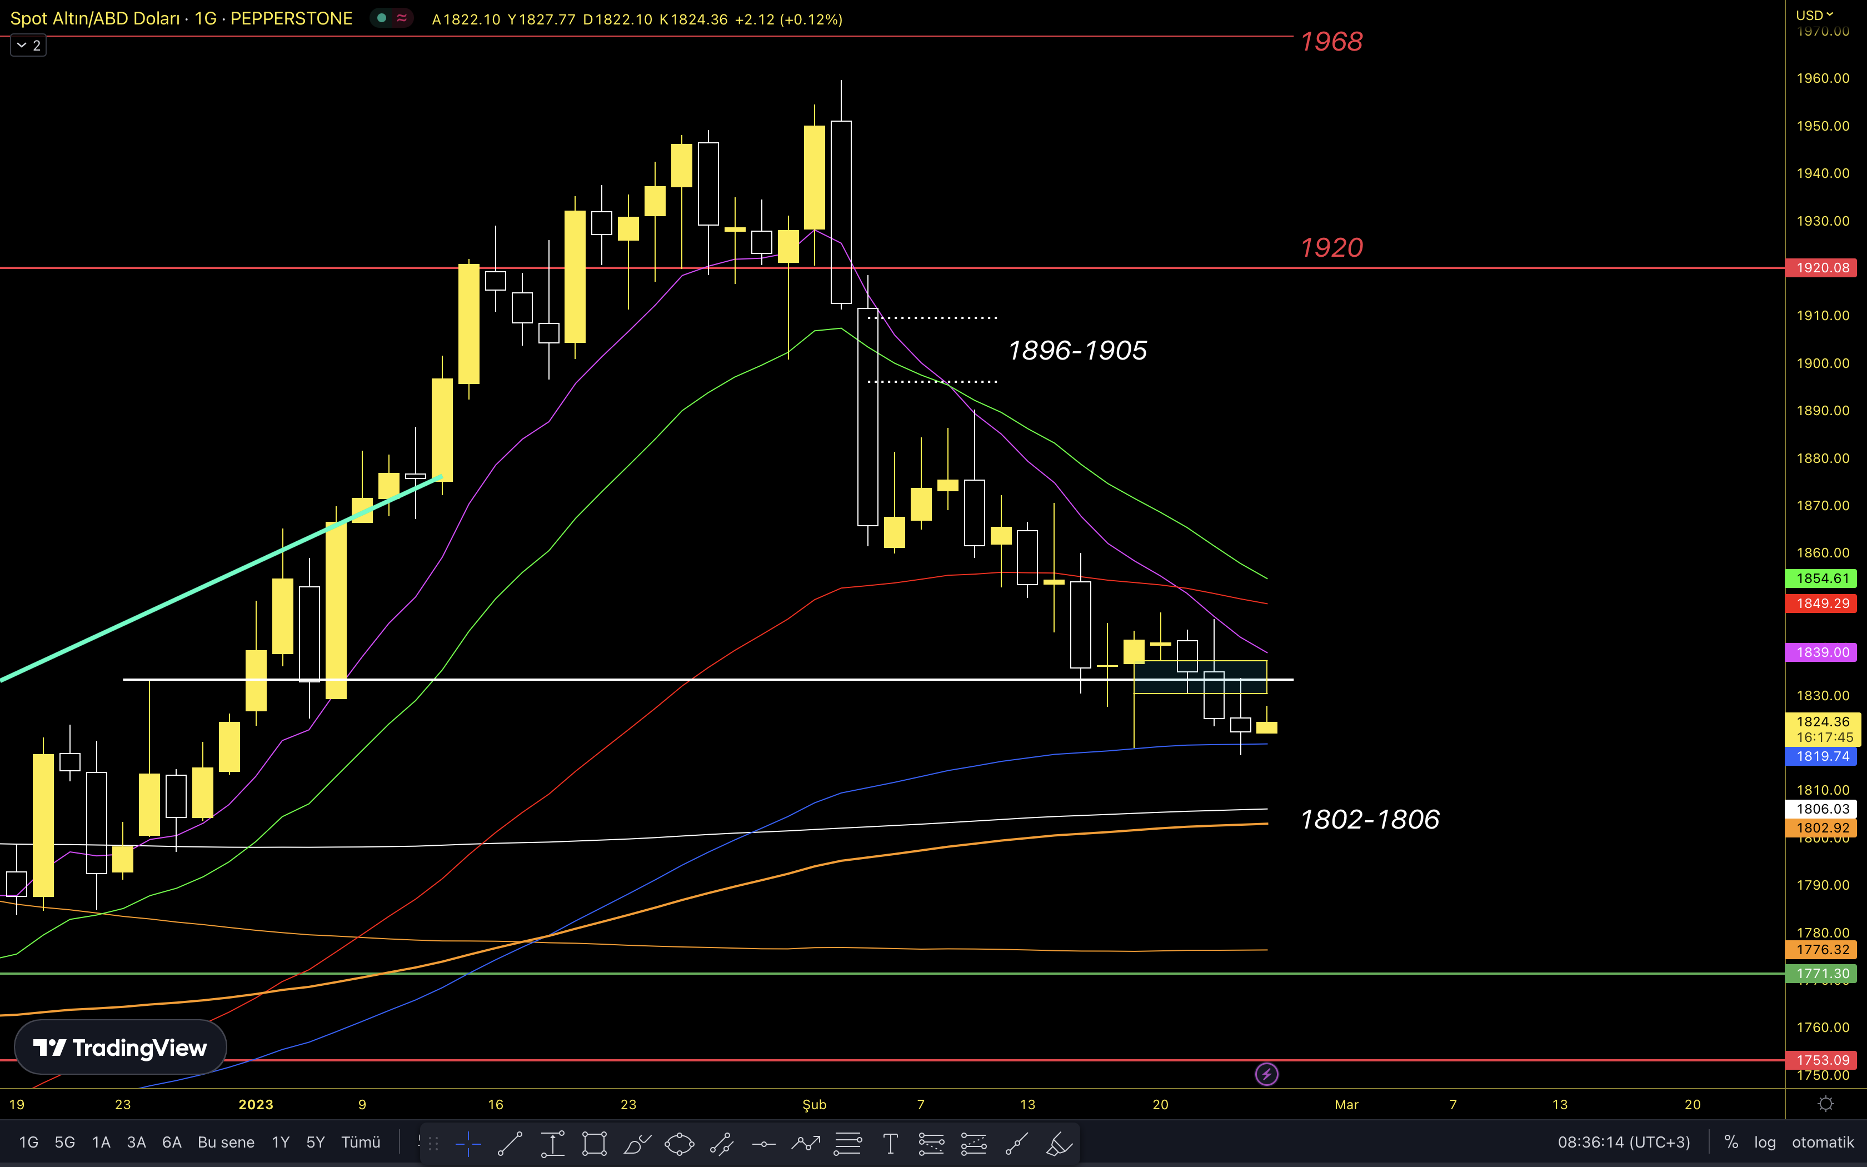Select the 1896-1905 text annotation

click(1077, 351)
